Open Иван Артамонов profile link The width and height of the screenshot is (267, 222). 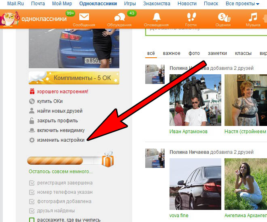click(189, 132)
